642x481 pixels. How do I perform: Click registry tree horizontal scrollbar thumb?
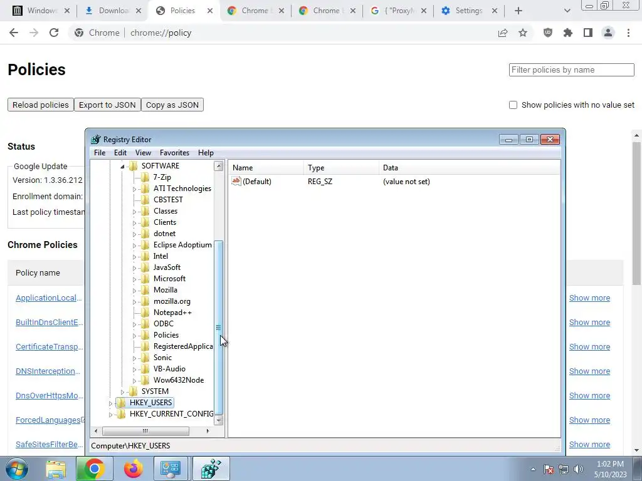coord(145,431)
